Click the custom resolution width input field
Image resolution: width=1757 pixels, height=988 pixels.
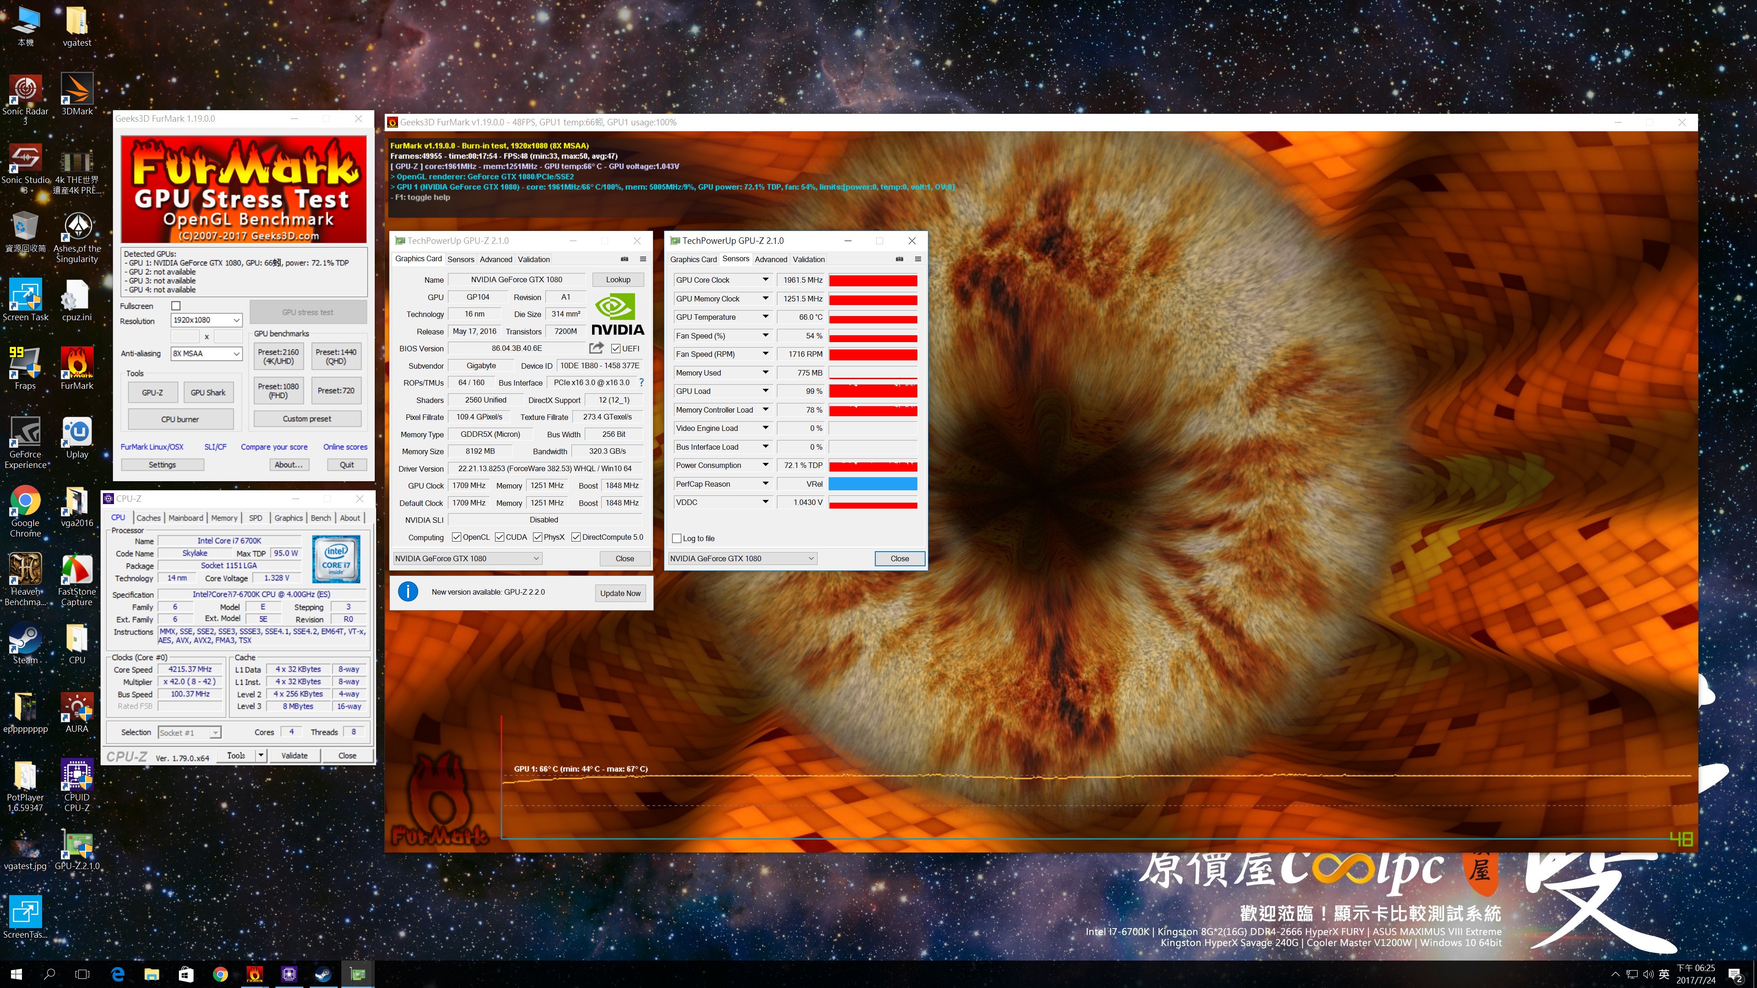click(x=185, y=336)
